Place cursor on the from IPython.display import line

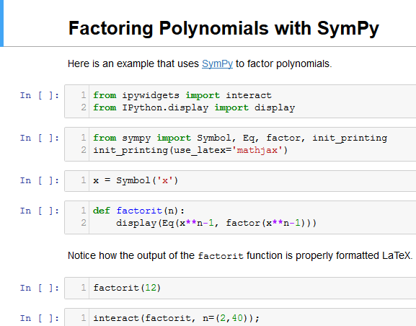[194, 107]
